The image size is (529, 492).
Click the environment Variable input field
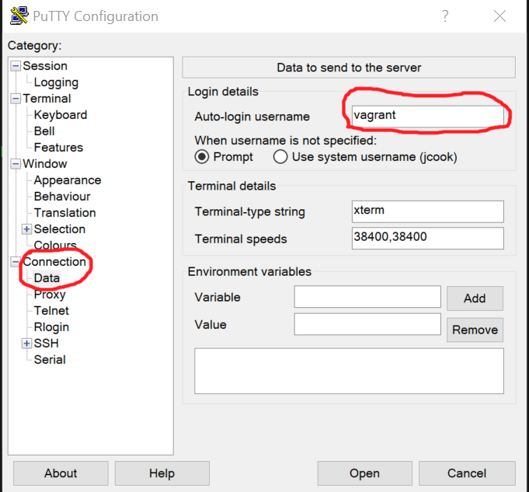point(367,297)
